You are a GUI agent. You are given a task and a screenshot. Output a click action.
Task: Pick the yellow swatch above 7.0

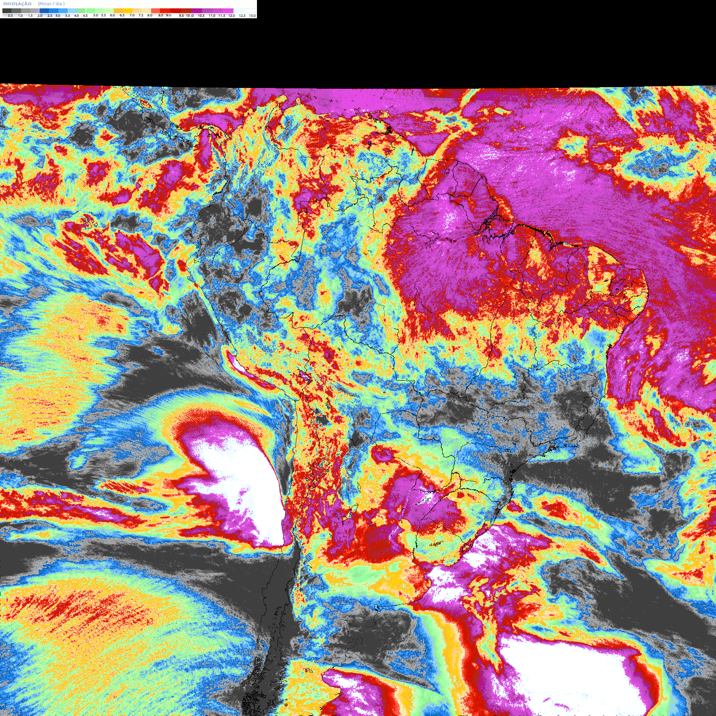click(x=128, y=11)
